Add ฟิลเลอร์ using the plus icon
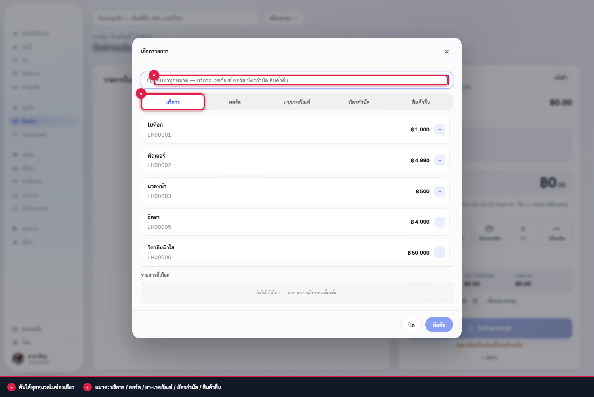Screen dimensions: 594x397 (x=440, y=160)
